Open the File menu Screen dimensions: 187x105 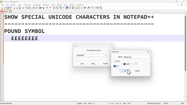[x=2, y=5]
